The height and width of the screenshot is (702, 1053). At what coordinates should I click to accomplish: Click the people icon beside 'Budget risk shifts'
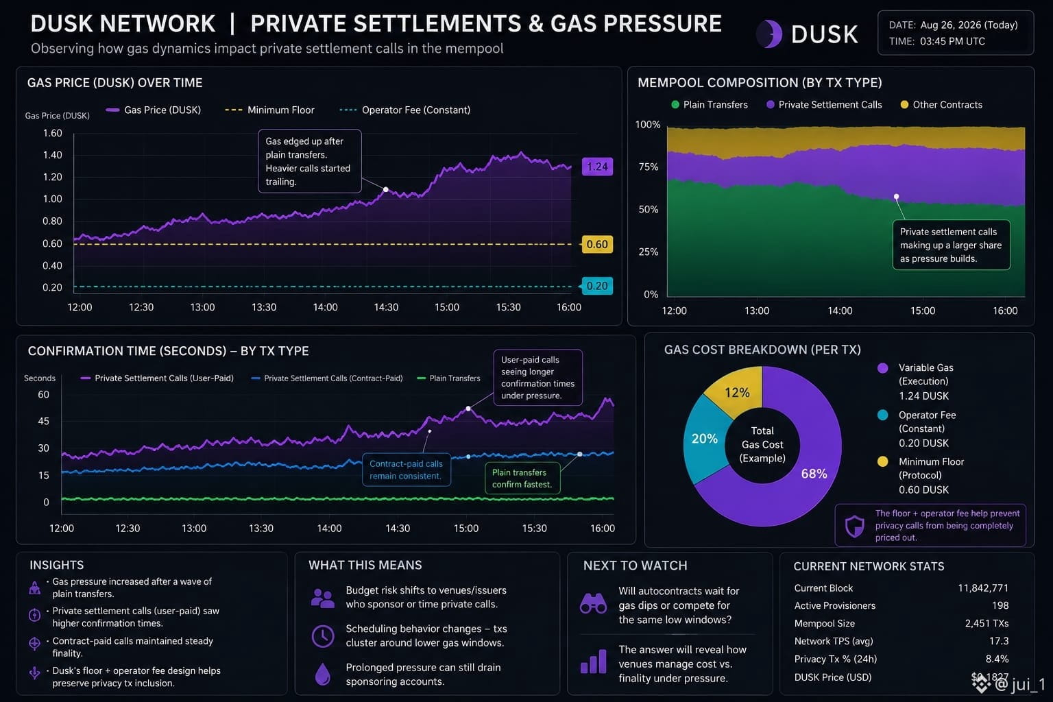[322, 598]
